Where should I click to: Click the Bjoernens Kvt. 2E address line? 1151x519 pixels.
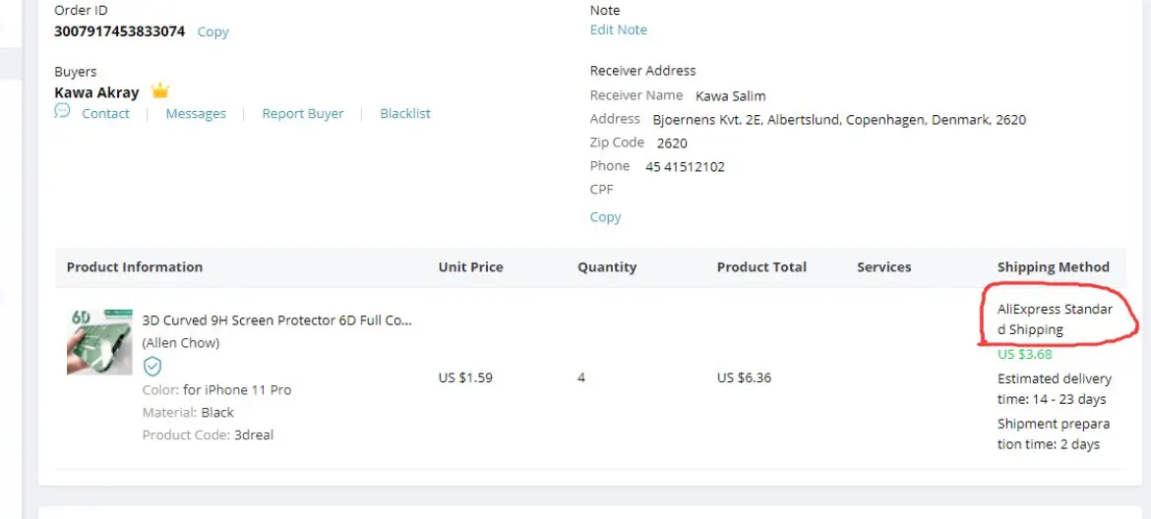pyautogui.click(x=839, y=120)
